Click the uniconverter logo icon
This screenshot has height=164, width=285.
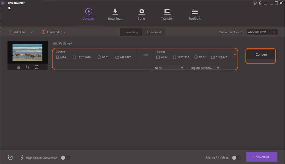(3, 3)
